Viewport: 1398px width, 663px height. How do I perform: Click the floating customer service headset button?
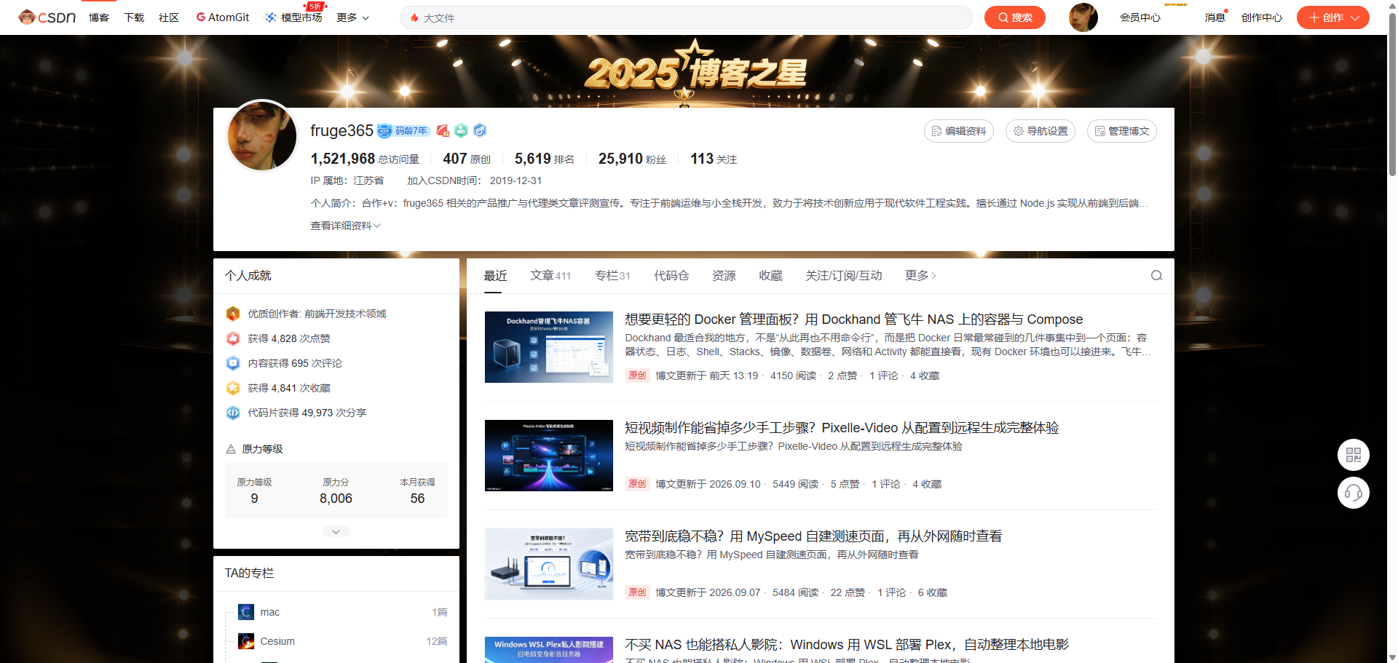pyautogui.click(x=1354, y=493)
